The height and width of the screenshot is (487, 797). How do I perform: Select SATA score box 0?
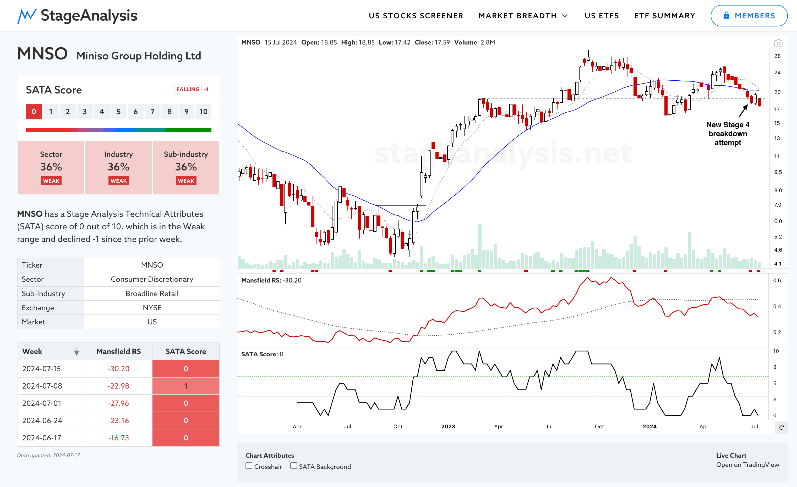pyautogui.click(x=34, y=112)
